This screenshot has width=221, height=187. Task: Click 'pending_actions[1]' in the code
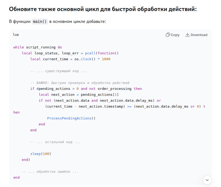pyautogui.click(x=99, y=94)
